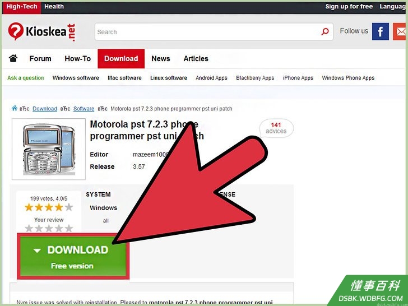Click the Kioskea.net logo

[41, 32]
